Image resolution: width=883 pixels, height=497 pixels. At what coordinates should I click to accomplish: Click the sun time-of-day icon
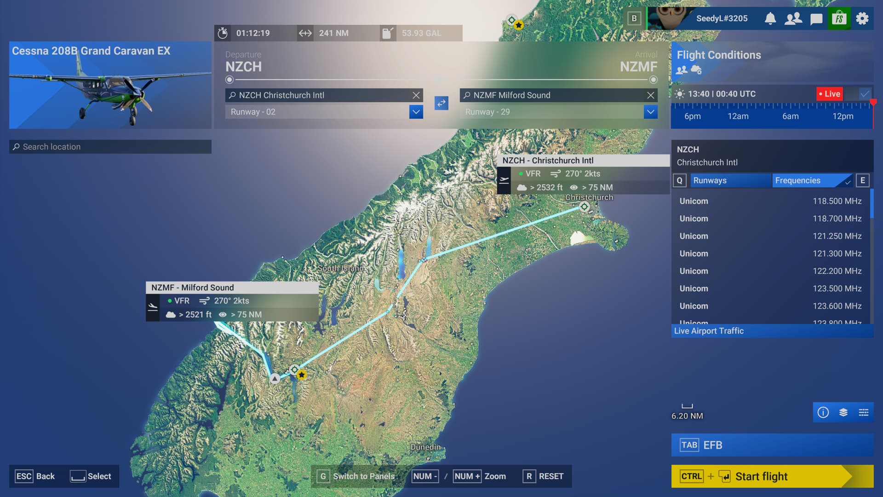679,94
